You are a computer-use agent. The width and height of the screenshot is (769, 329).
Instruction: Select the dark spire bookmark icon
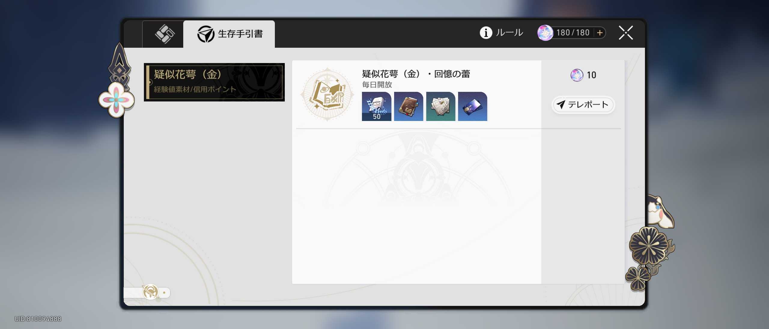pyautogui.click(x=119, y=65)
